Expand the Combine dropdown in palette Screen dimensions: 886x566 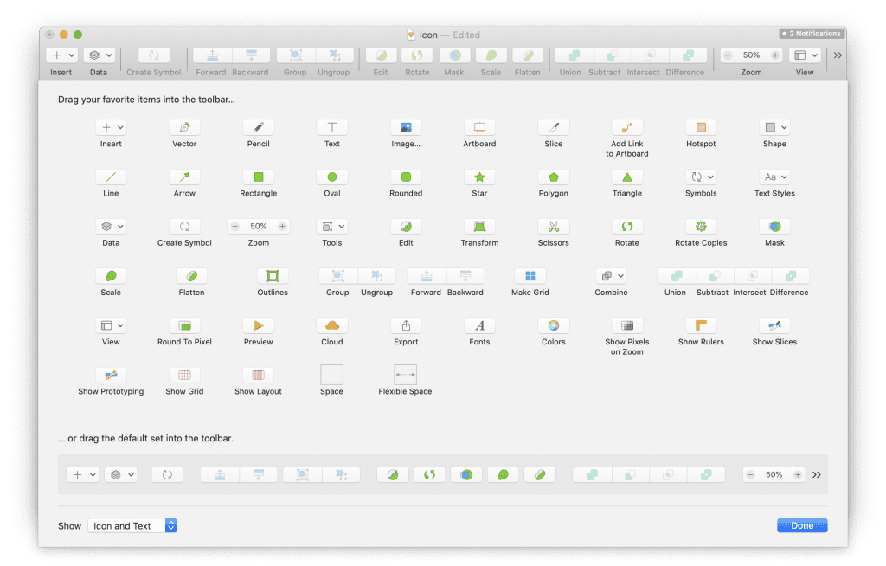[x=611, y=276]
